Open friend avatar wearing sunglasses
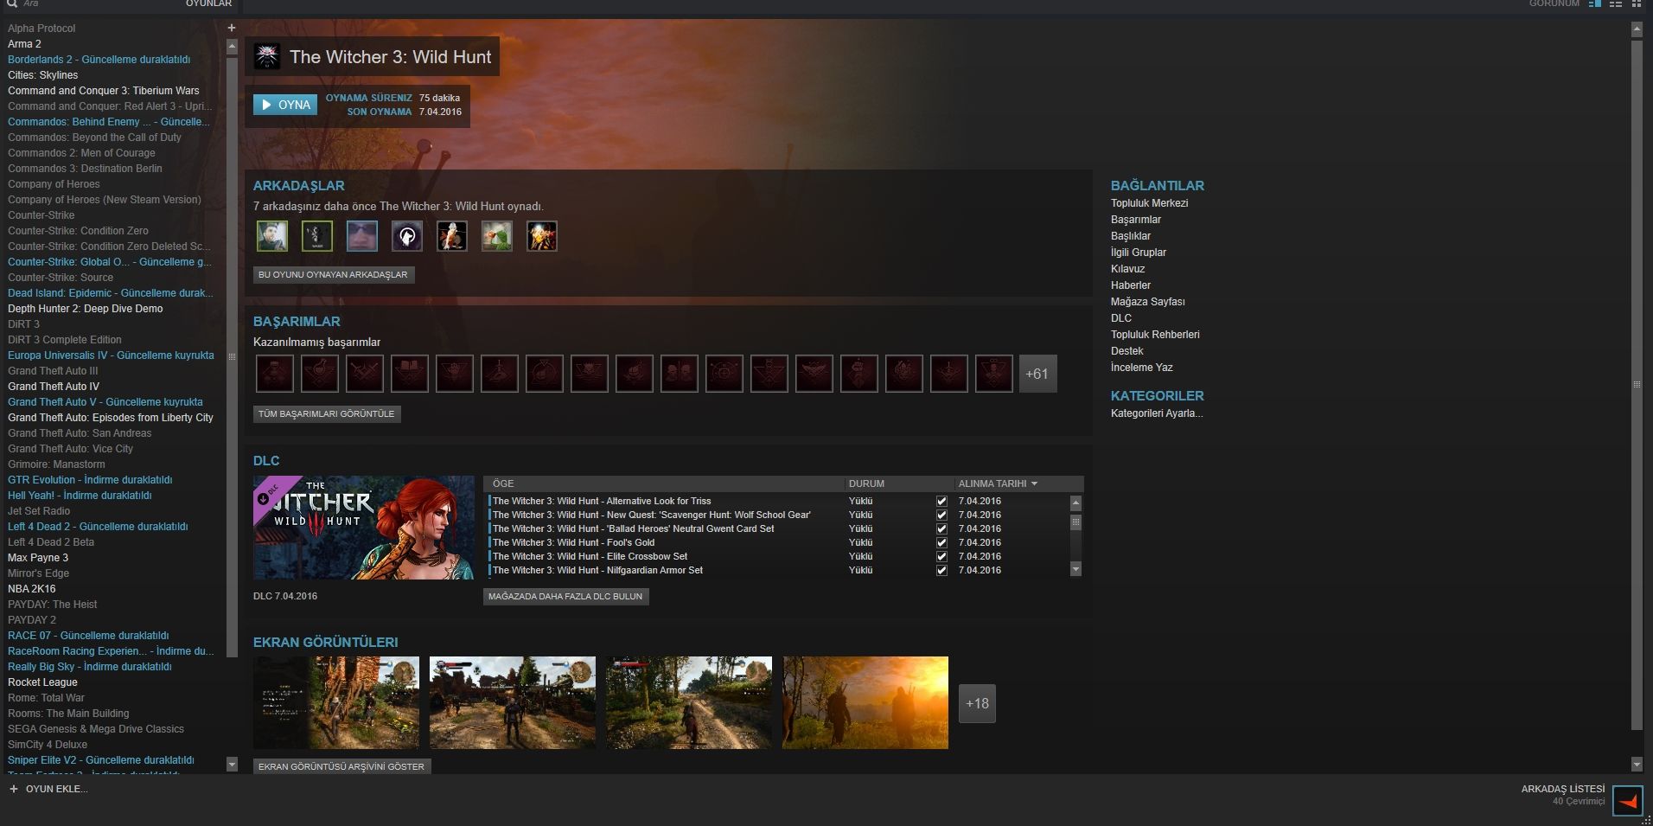The height and width of the screenshot is (826, 1653). pyautogui.click(x=362, y=236)
